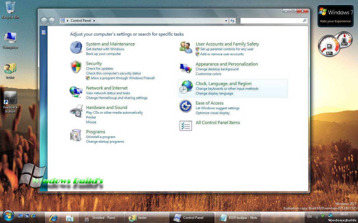The width and height of the screenshot is (358, 223).
Task: Click the Switch windows quick launch icon
Action: pyautogui.click(x=27, y=216)
